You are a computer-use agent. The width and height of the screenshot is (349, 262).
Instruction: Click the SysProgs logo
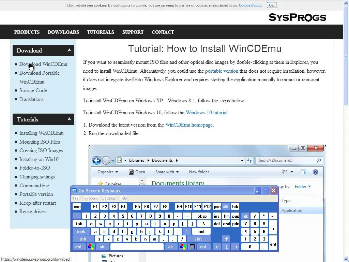[x=297, y=17]
